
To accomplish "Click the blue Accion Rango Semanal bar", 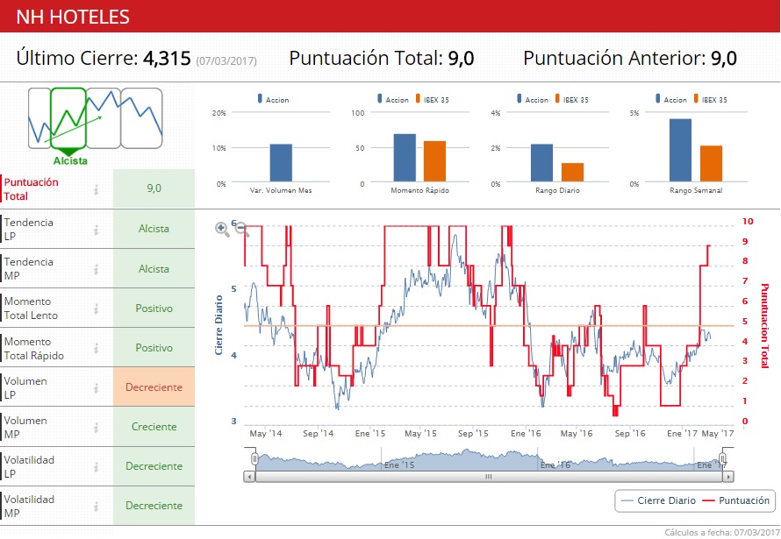I will pyautogui.click(x=680, y=150).
